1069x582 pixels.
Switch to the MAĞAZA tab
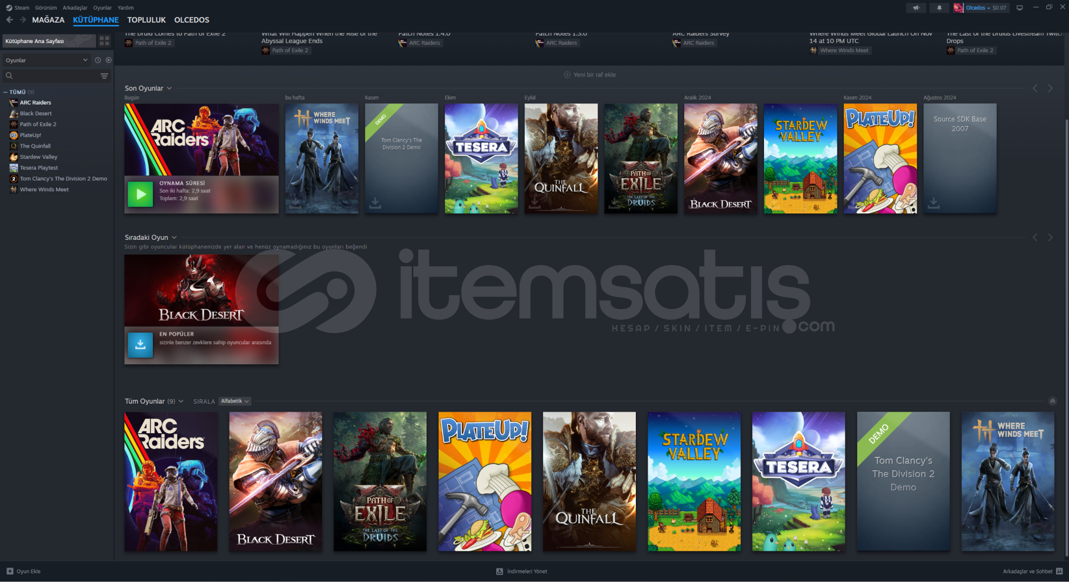click(48, 20)
